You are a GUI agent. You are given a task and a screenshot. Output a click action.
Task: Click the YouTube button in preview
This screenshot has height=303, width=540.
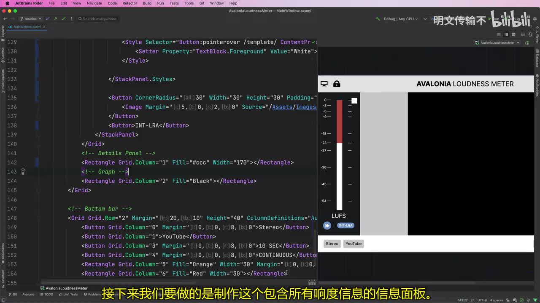354,244
